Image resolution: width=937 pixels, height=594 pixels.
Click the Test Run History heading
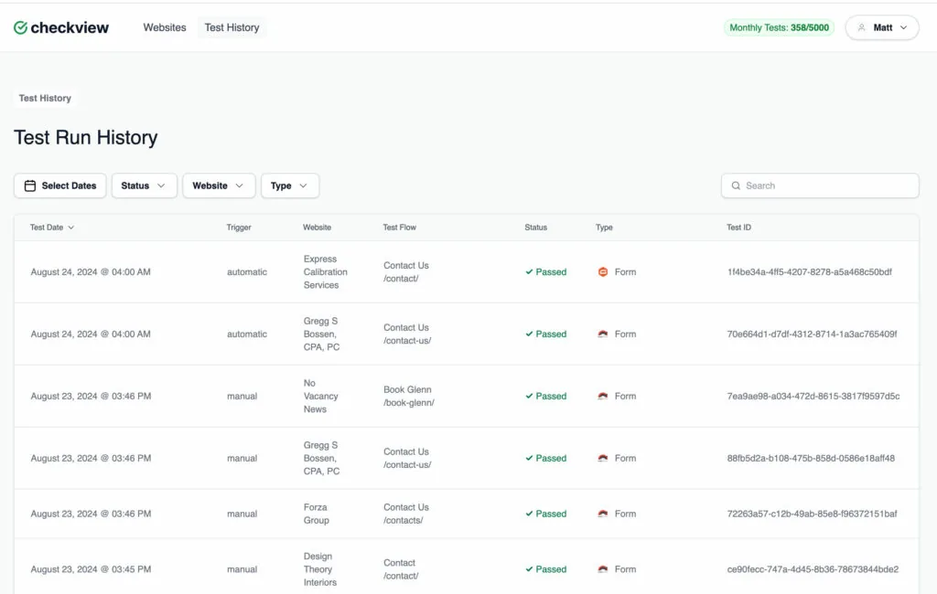(85, 137)
